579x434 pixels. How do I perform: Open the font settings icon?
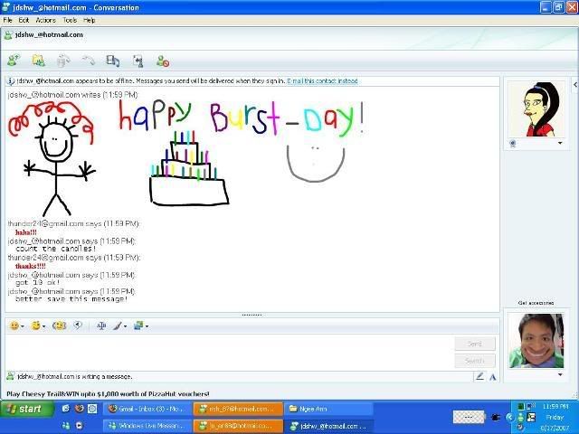tap(101, 325)
